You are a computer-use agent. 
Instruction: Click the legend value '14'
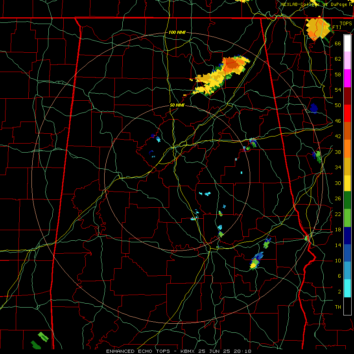338,245
